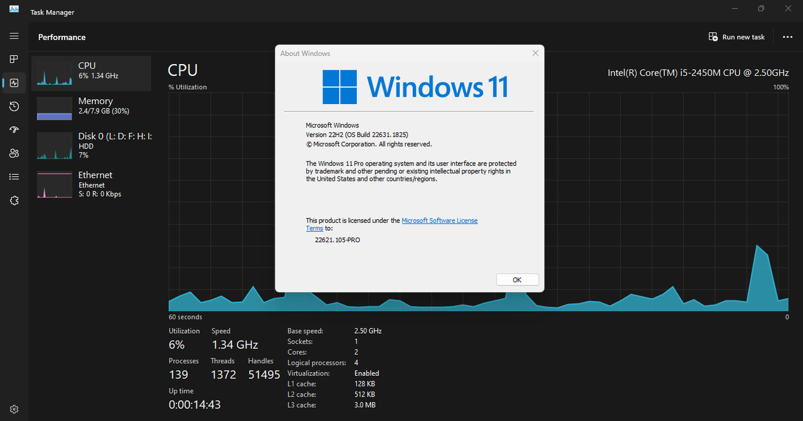Screen dimensions: 803x421
Task: Click the 60 seconds graph label
Action: point(185,317)
